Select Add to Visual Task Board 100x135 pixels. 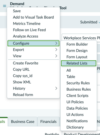(34, 17)
